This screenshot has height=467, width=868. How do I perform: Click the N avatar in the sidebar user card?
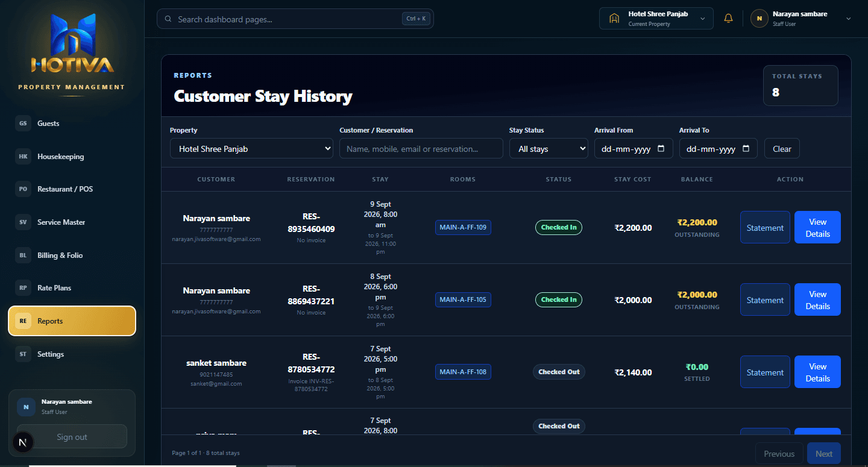pyautogui.click(x=26, y=407)
